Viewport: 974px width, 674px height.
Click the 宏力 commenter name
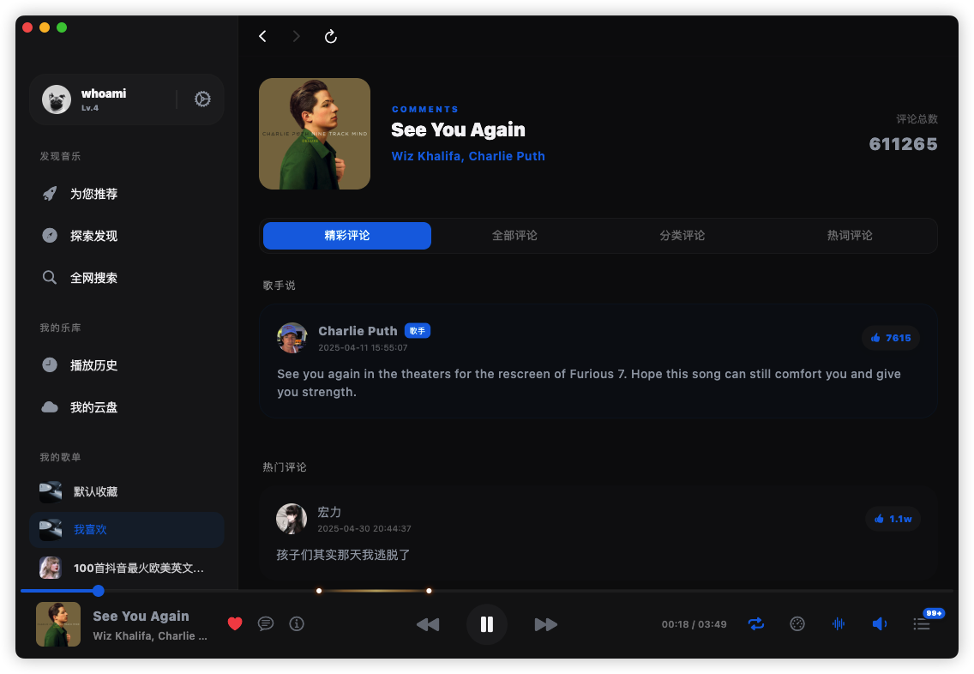[x=329, y=512]
